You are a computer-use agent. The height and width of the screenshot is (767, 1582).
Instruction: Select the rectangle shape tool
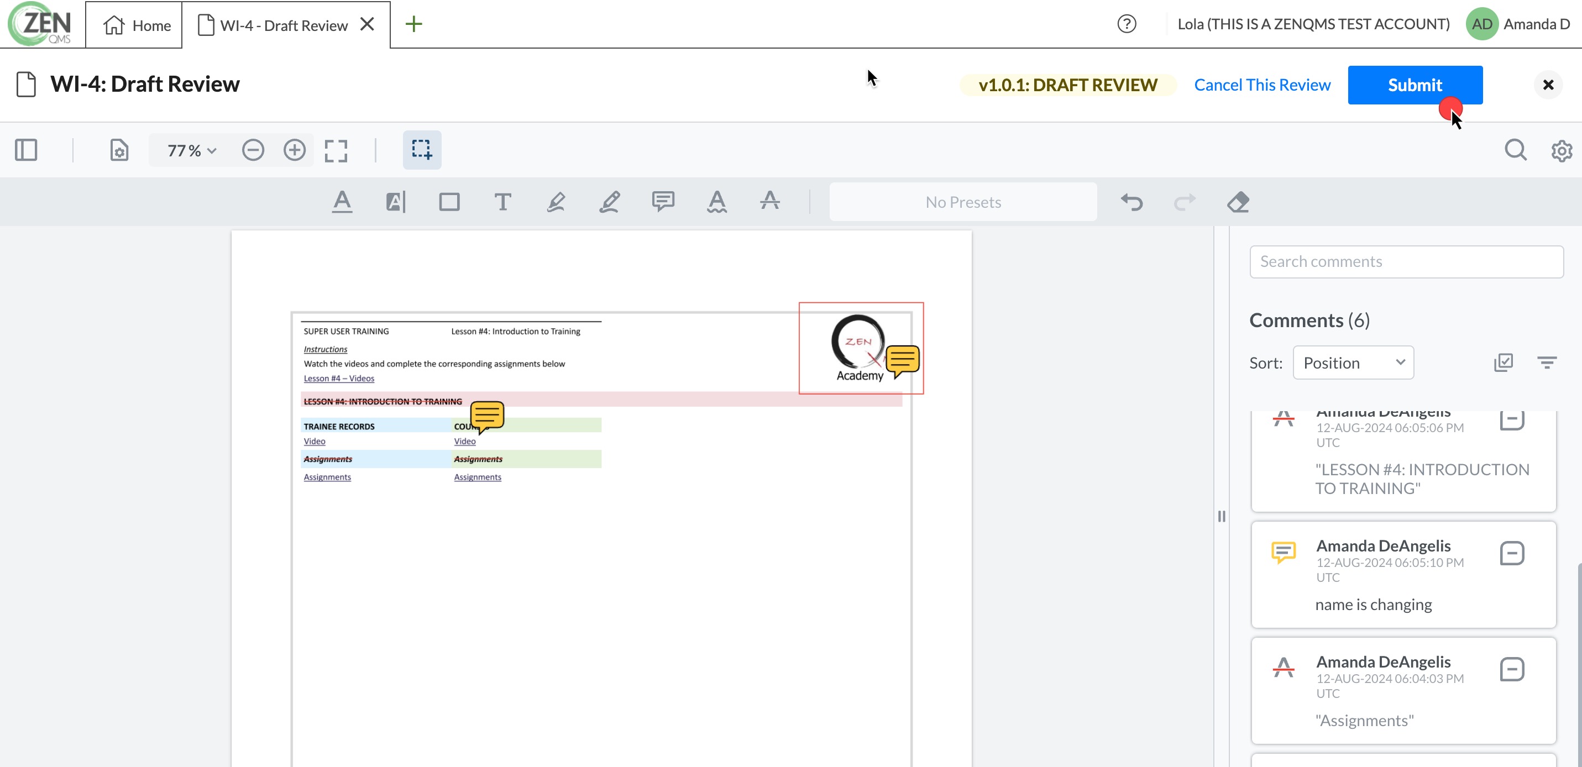pos(449,202)
